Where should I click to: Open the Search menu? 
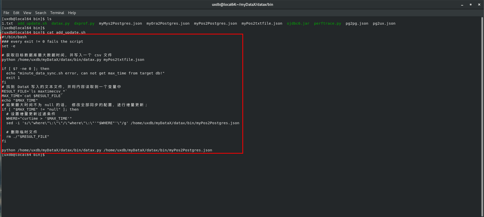[41, 13]
